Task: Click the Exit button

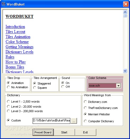Action: click(86, 132)
